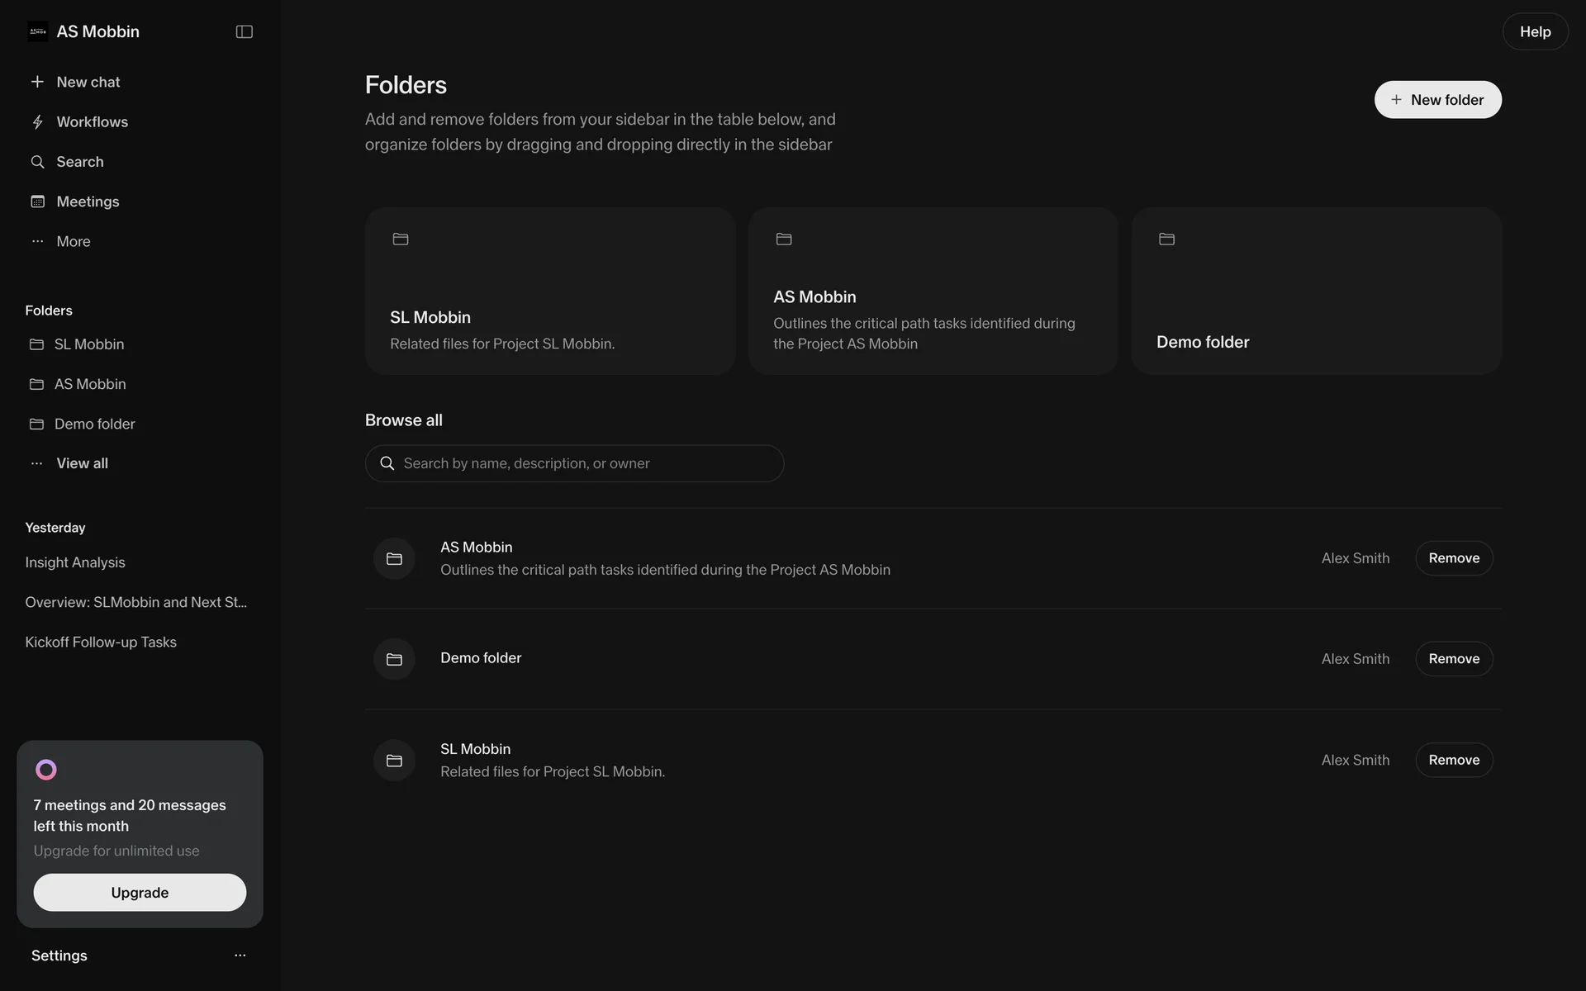Click the Upgrade button
The image size is (1586, 991).
140,893
